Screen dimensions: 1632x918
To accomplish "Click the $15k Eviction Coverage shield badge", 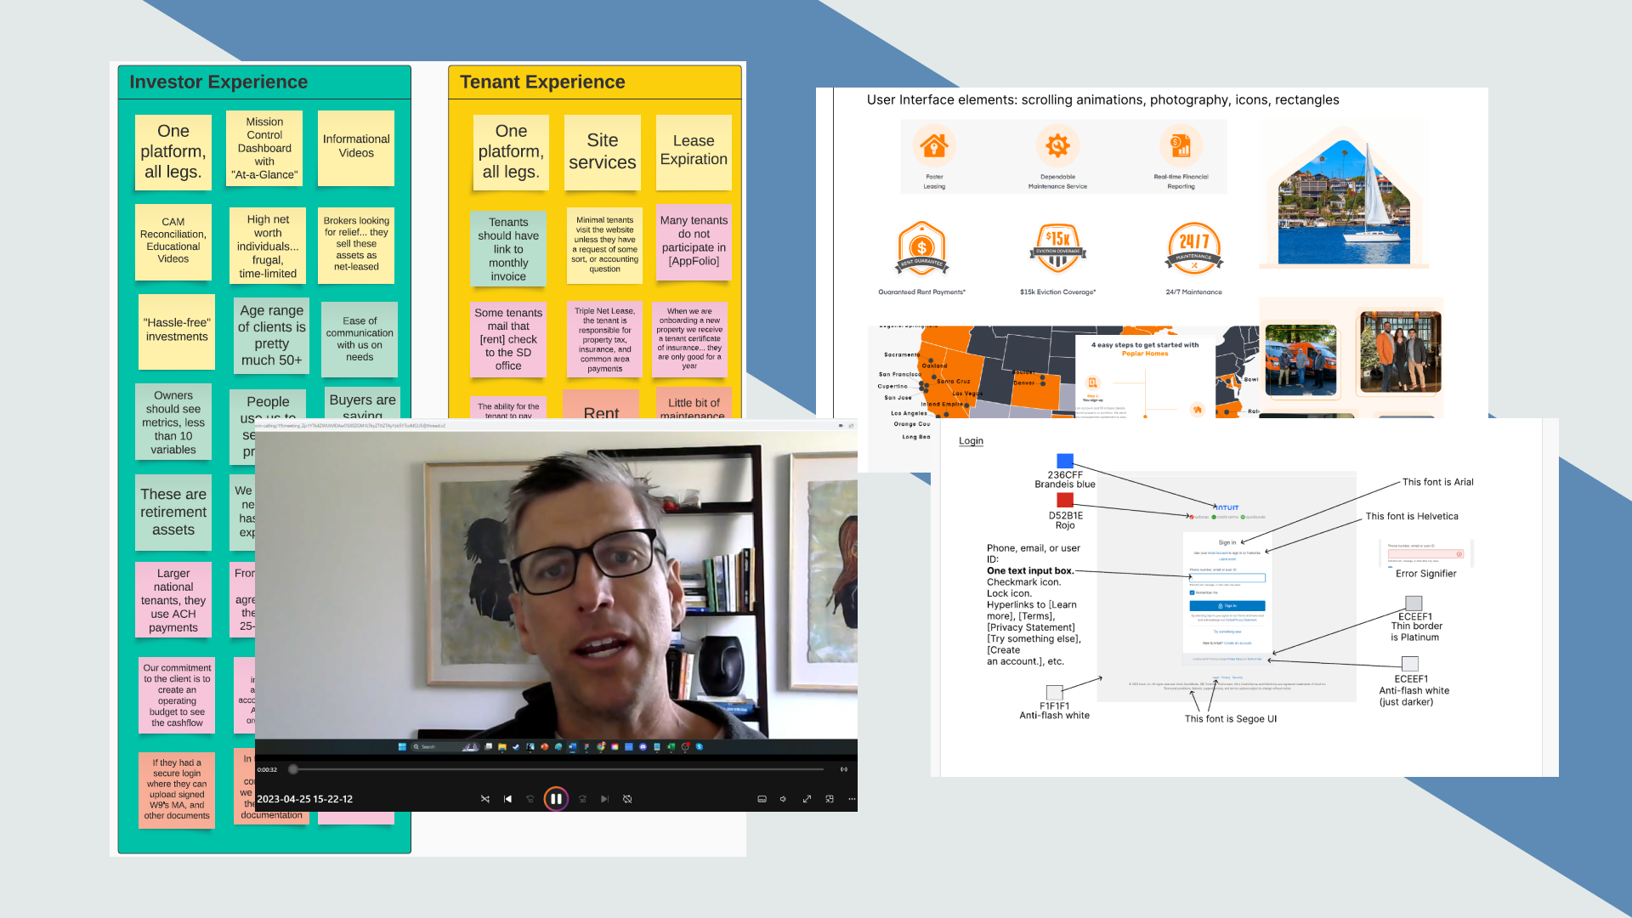I will (x=1057, y=248).
